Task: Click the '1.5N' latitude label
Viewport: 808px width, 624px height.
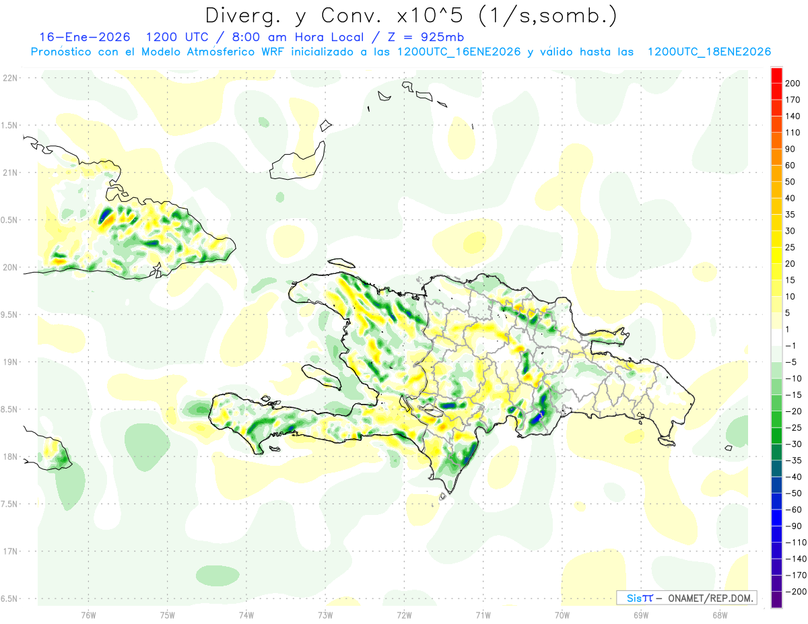Action: click(10, 125)
